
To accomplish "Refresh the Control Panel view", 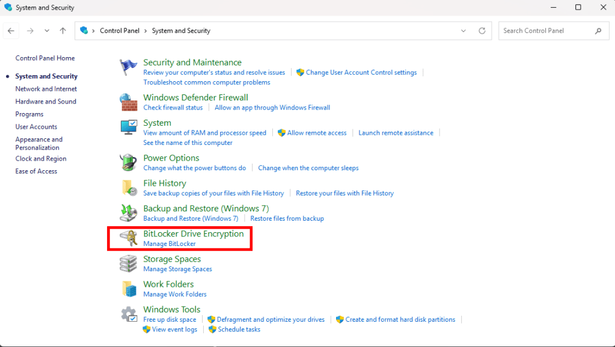I will (482, 31).
